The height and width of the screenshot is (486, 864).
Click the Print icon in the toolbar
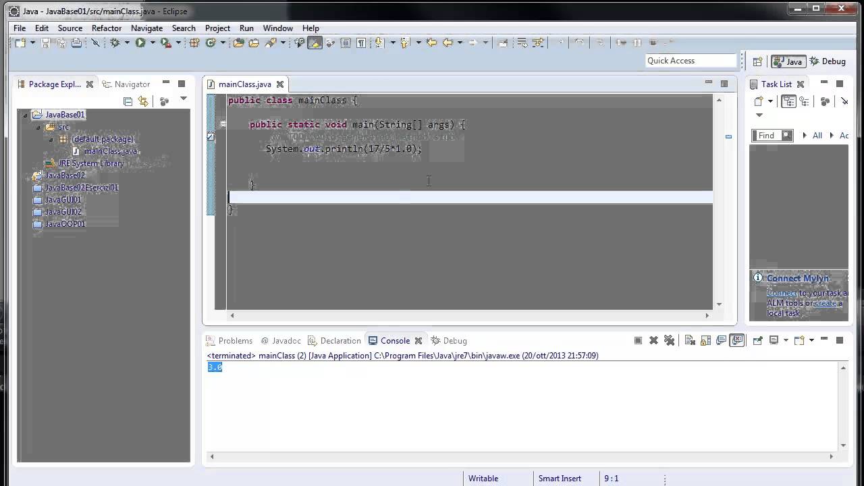(76, 43)
